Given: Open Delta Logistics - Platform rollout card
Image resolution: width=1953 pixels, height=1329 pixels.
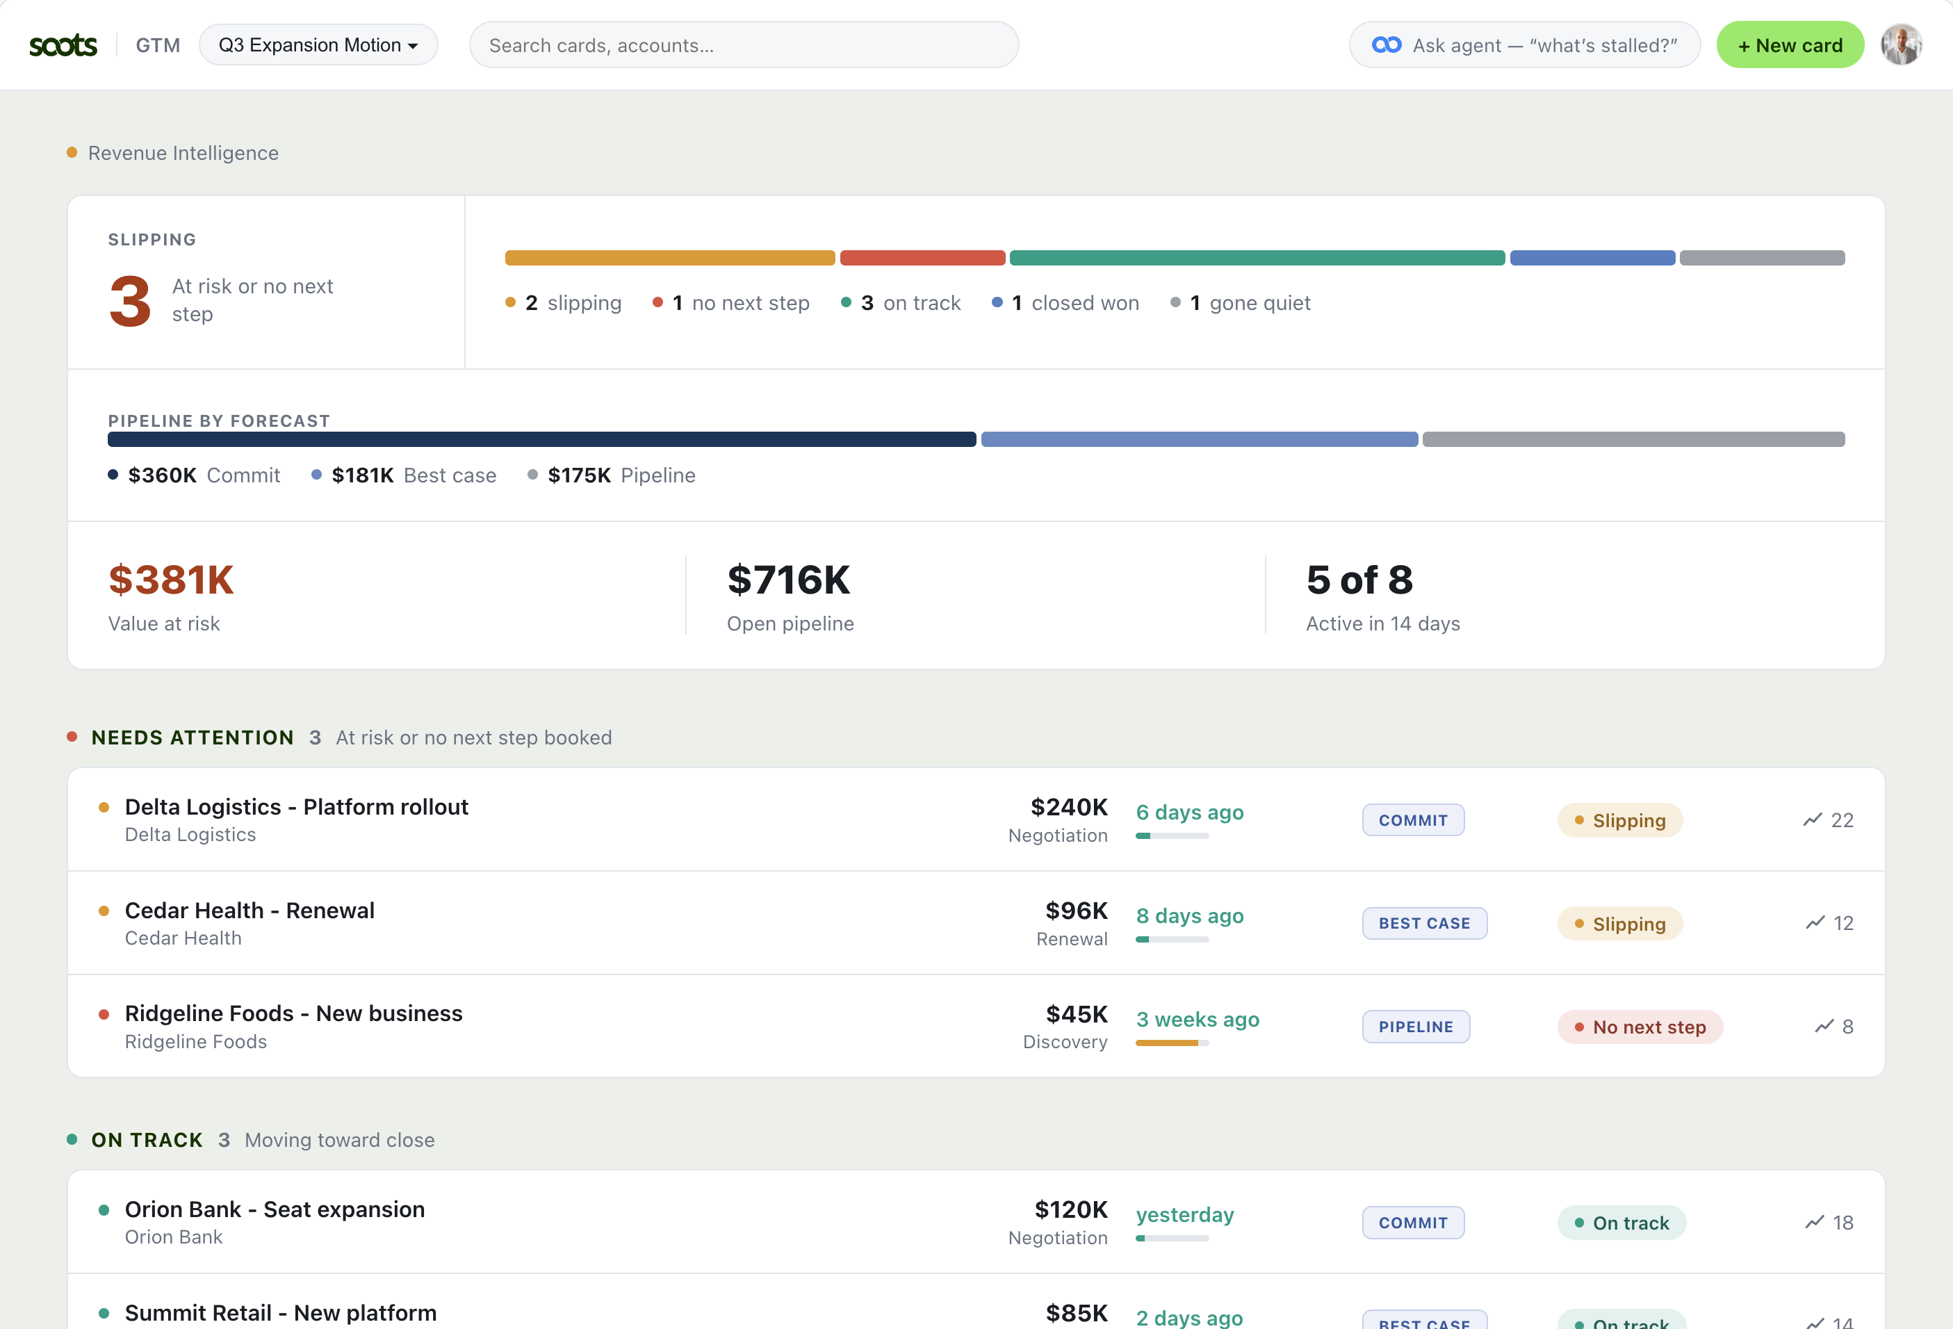Looking at the screenshot, I should pos(976,820).
